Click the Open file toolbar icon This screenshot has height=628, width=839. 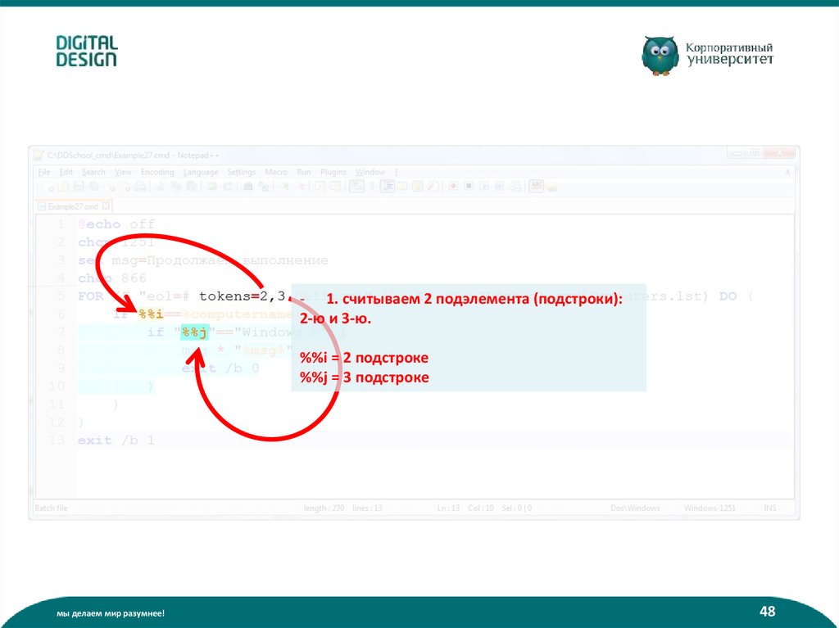(64, 187)
